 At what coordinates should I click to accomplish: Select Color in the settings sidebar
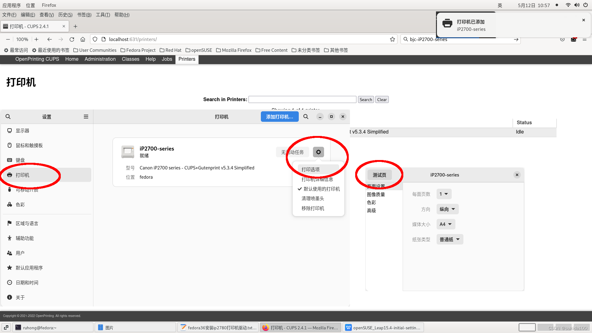[x=20, y=204]
